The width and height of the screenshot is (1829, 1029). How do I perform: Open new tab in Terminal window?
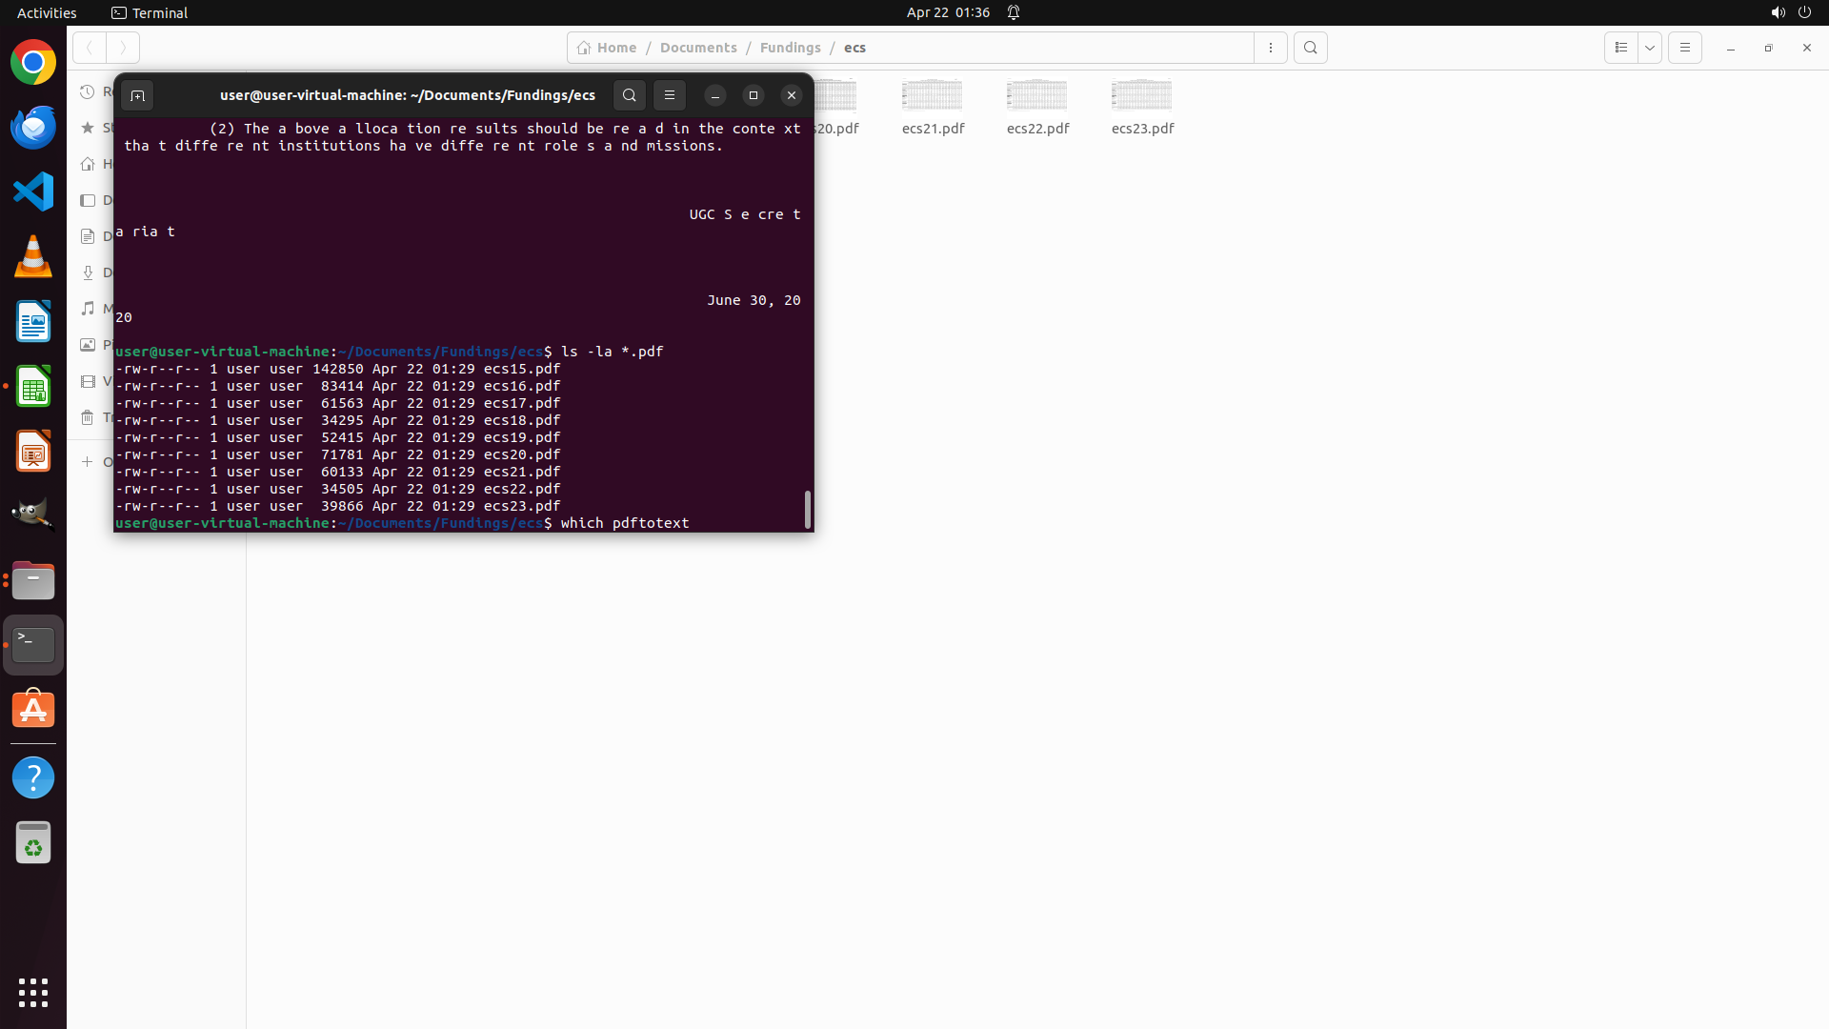click(x=137, y=95)
